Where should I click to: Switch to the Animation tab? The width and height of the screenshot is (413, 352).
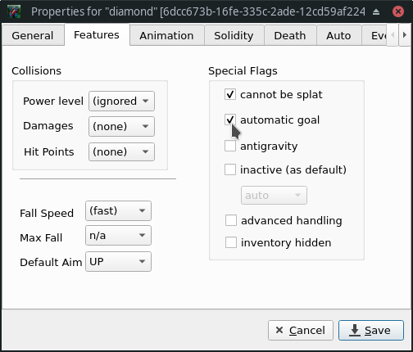pyautogui.click(x=166, y=35)
